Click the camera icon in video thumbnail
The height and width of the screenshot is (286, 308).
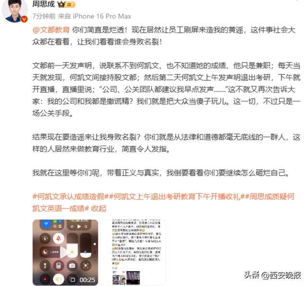[x=72, y=266]
